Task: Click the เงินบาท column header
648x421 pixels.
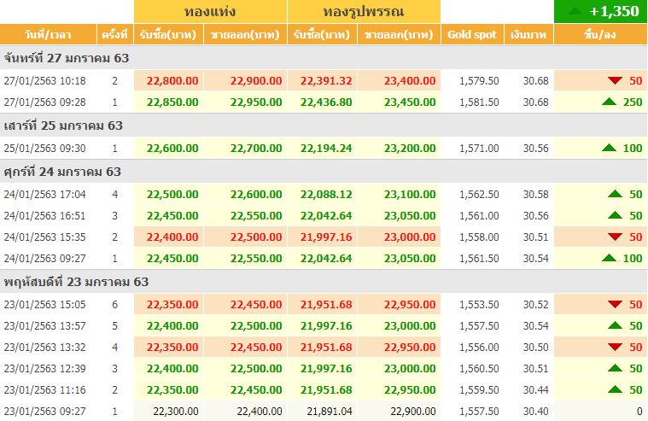Action: click(x=528, y=34)
